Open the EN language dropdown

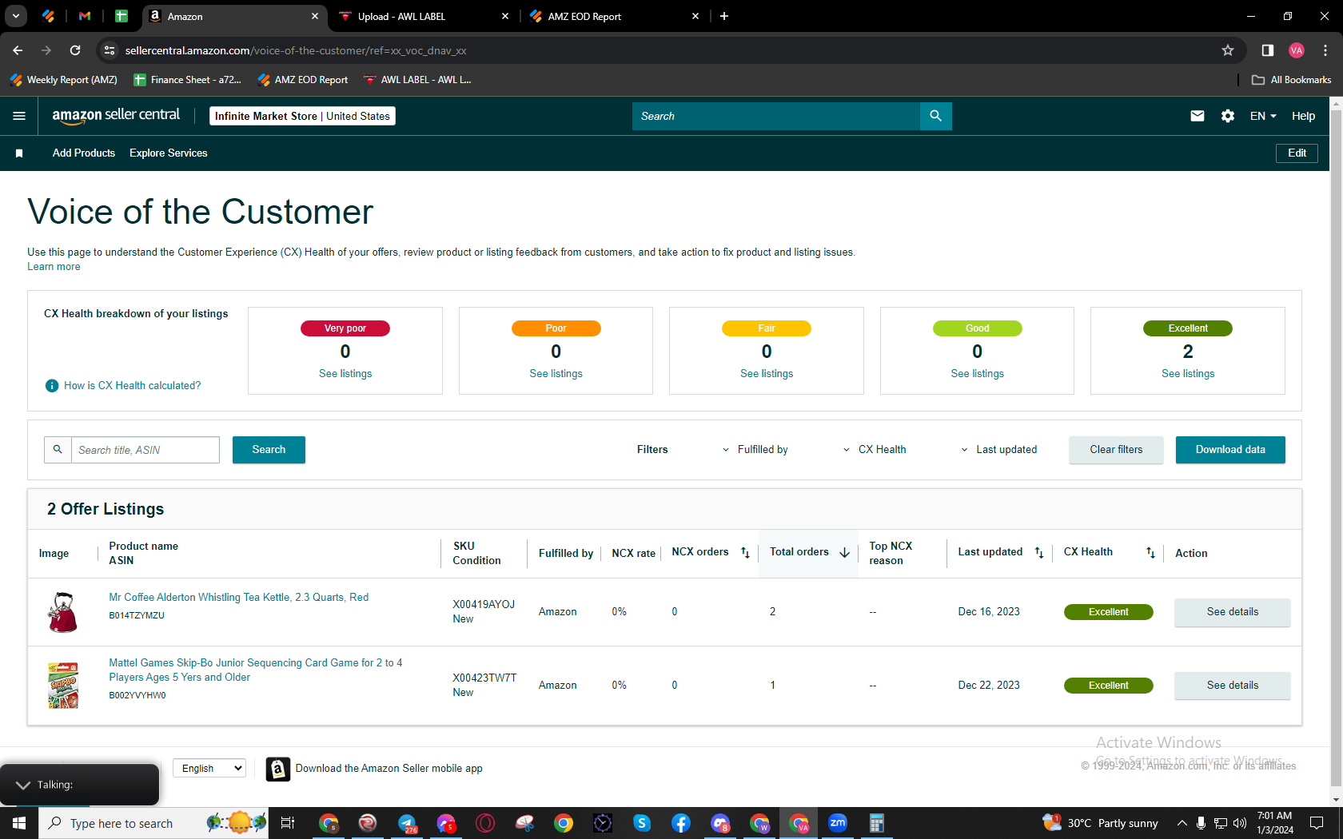(x=1263, y=116)
